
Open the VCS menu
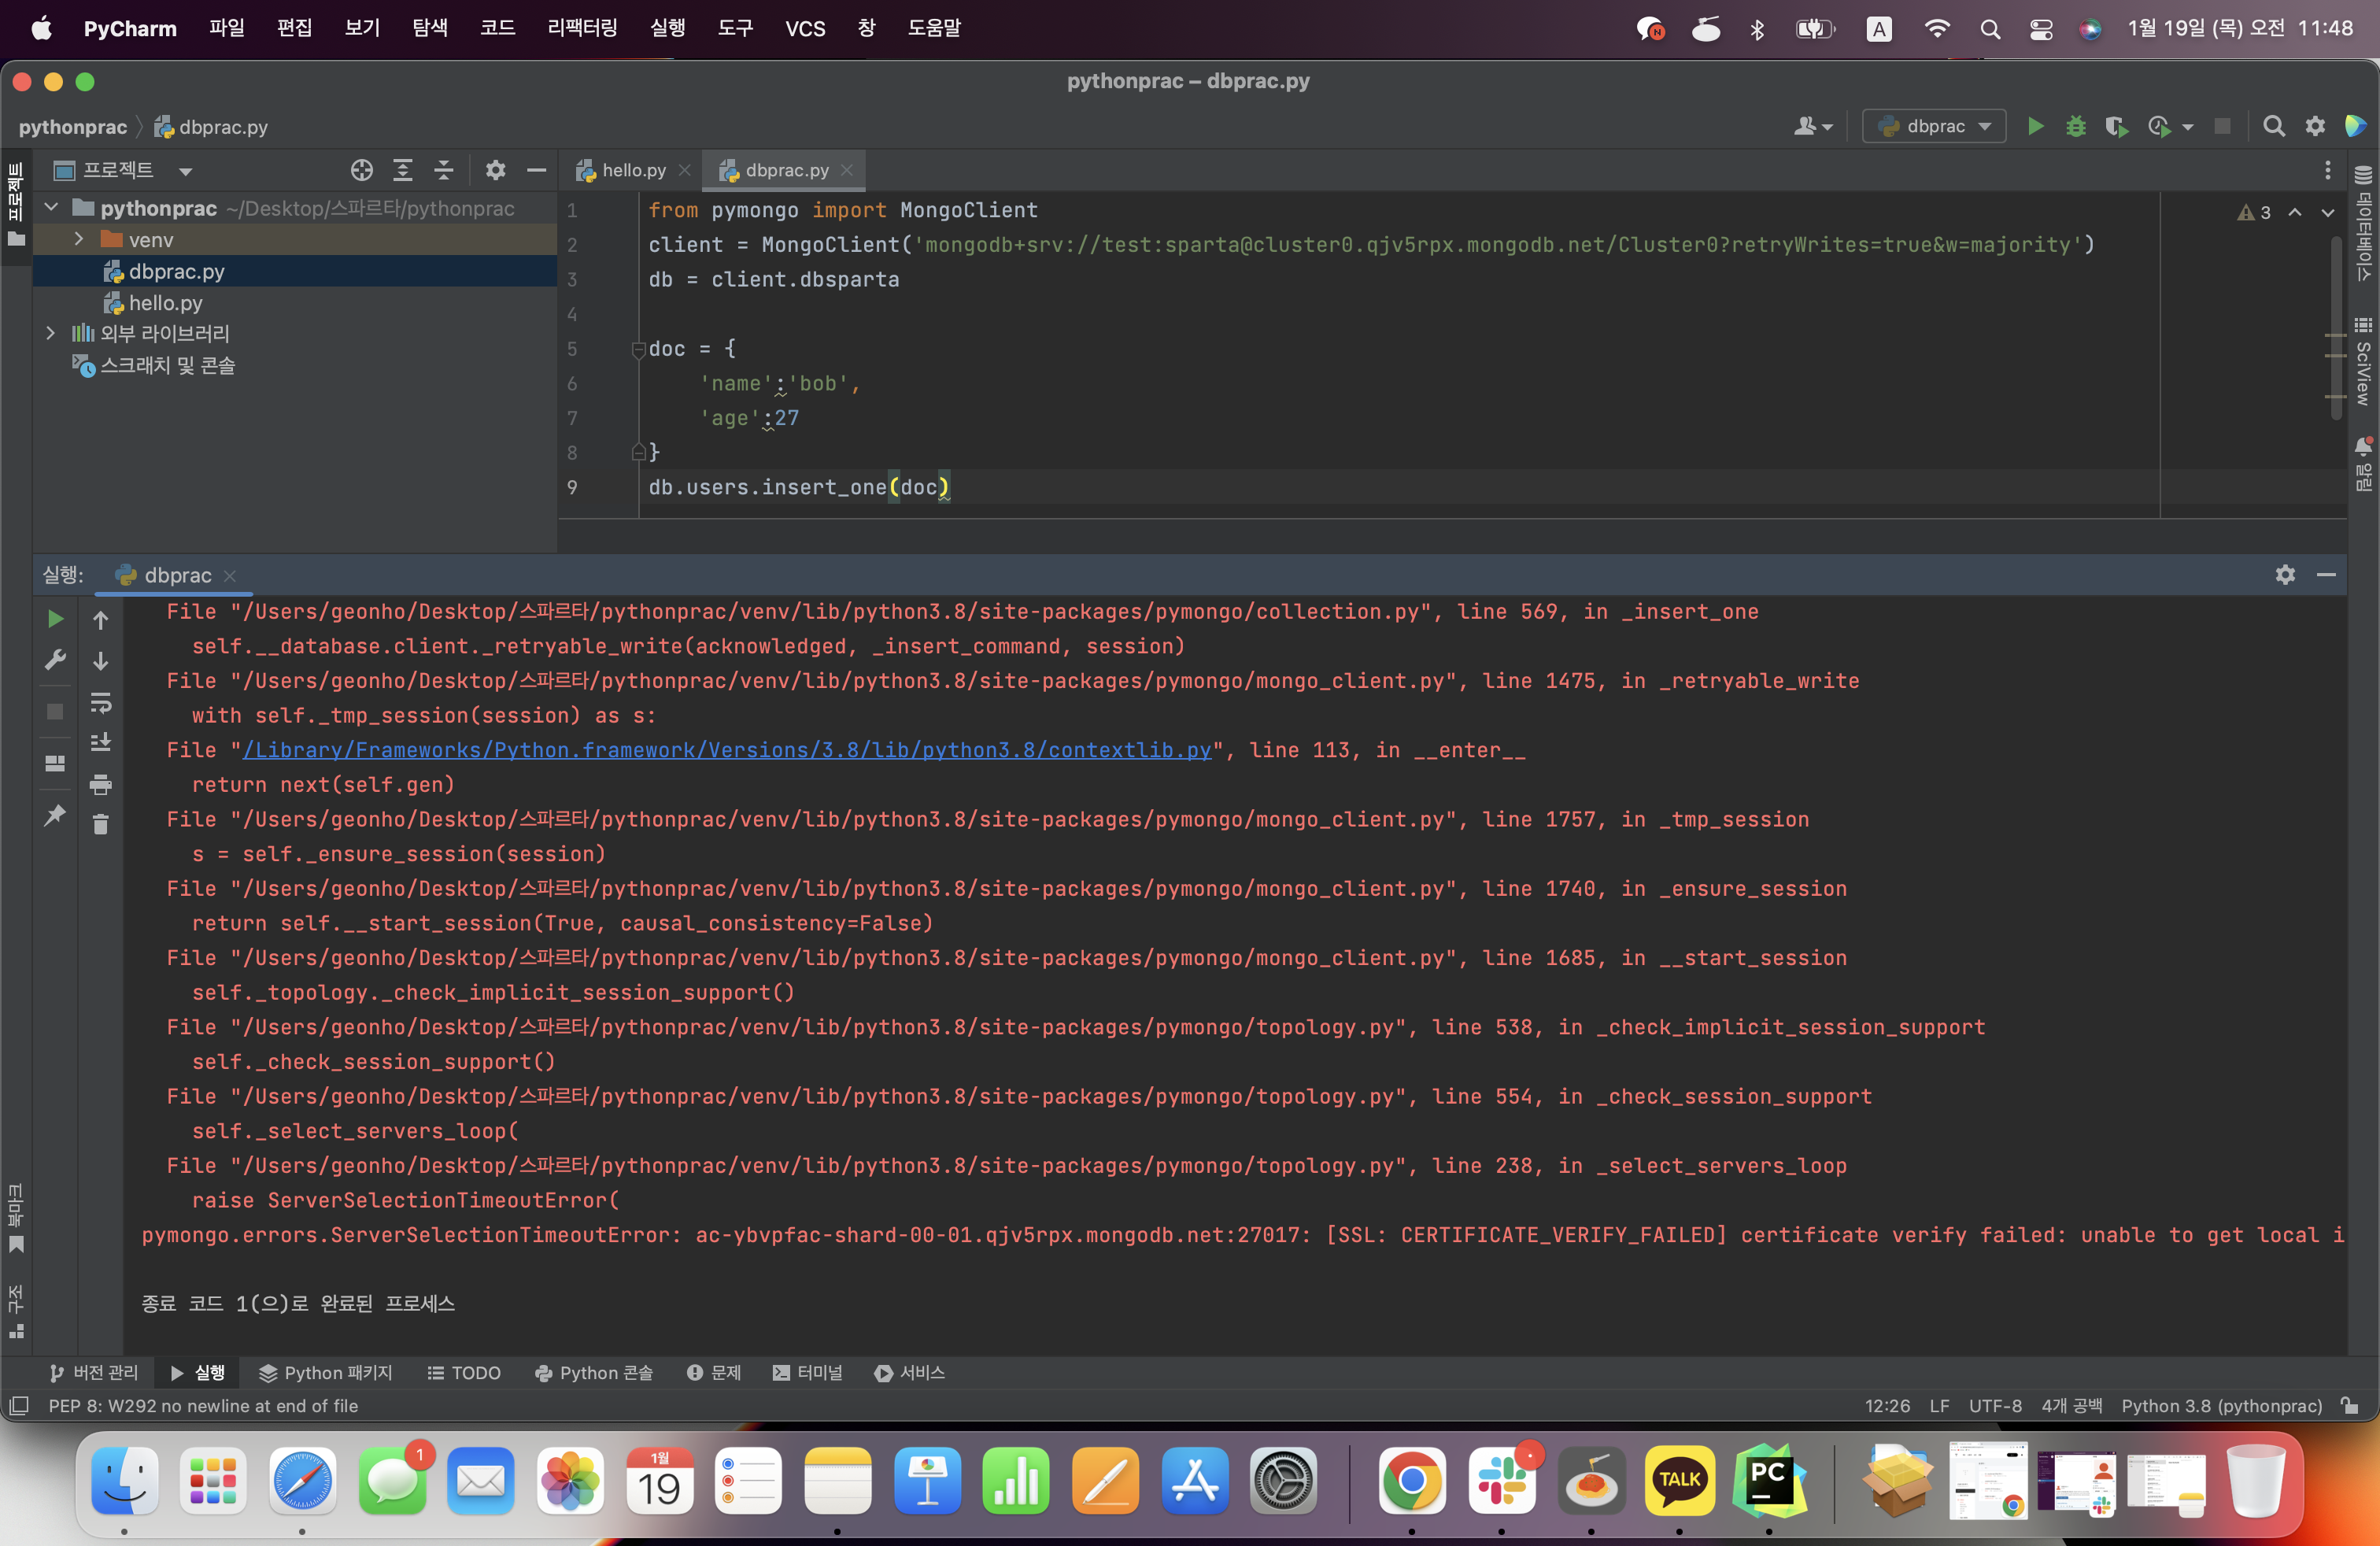[805, 28]
